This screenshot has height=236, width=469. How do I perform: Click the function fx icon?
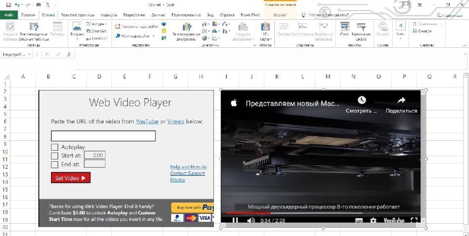[x=69, y=54]
